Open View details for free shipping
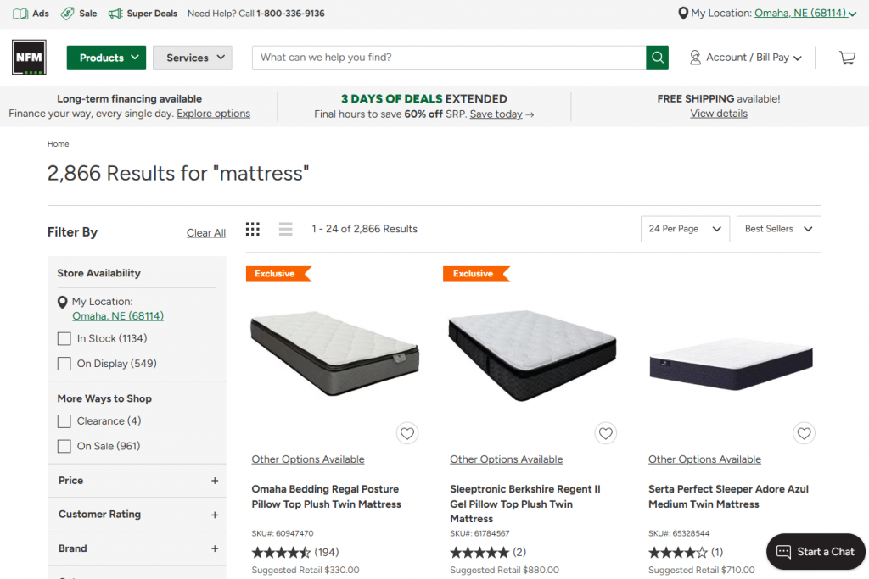Viewport: 869px width, 579px height. [719, 114]
